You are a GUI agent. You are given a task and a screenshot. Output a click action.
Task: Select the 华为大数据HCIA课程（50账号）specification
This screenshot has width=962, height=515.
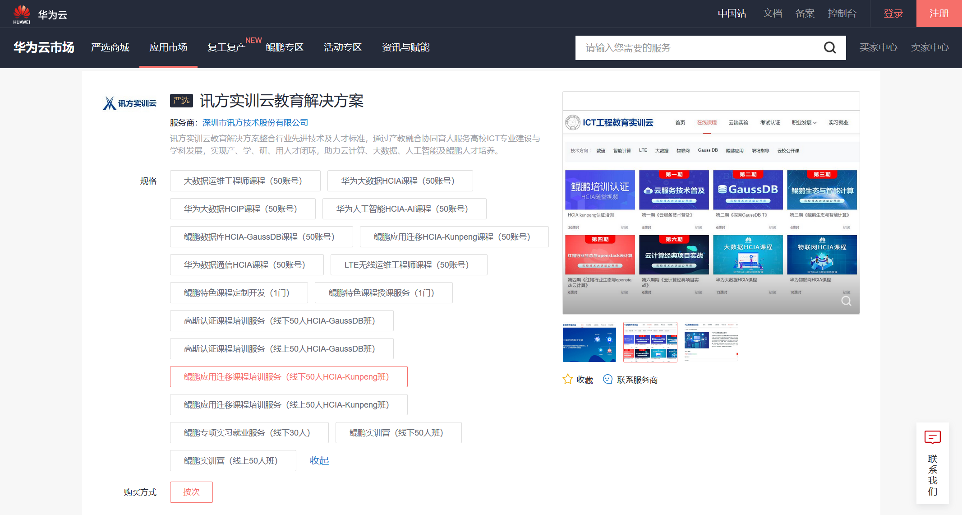click(x=400, y=181)
